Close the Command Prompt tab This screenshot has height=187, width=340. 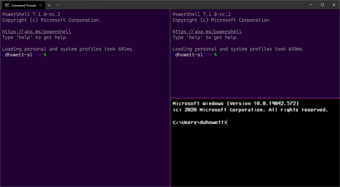tap(41, 5)
